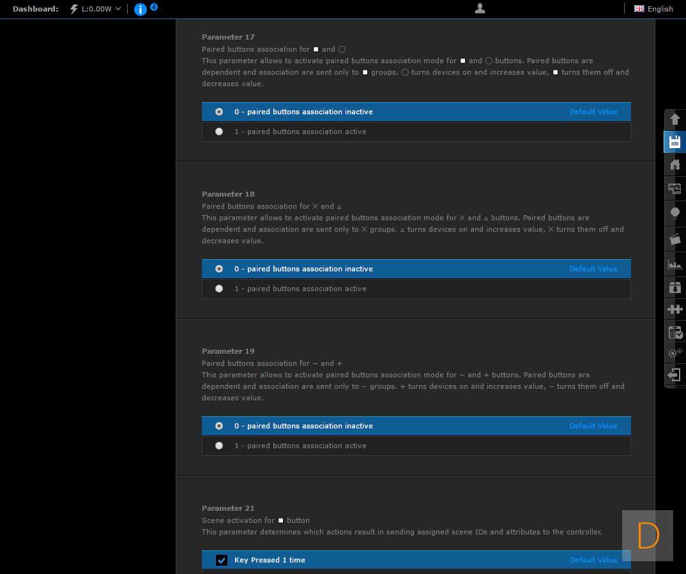The width and height of the screenshot is (686, 574).
Task: Select Parameter 19 paired buttons association inactive
Action: click(219, 426)
